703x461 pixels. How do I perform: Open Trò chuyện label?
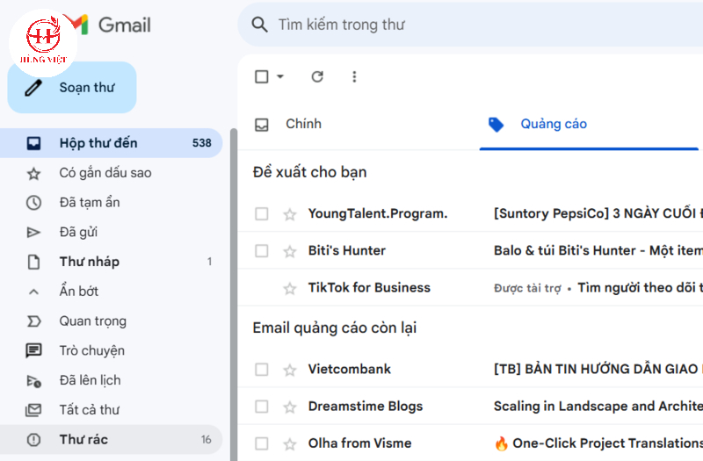point(112,350)
